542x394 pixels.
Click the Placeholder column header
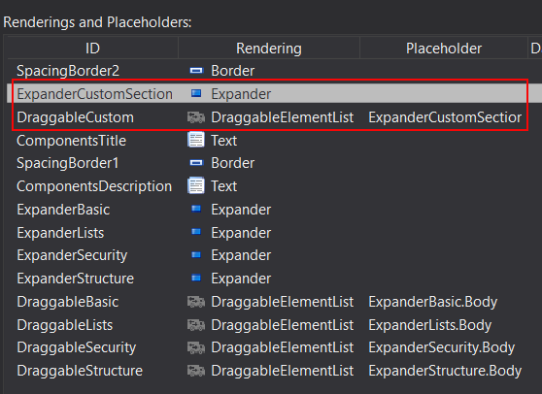444,49
